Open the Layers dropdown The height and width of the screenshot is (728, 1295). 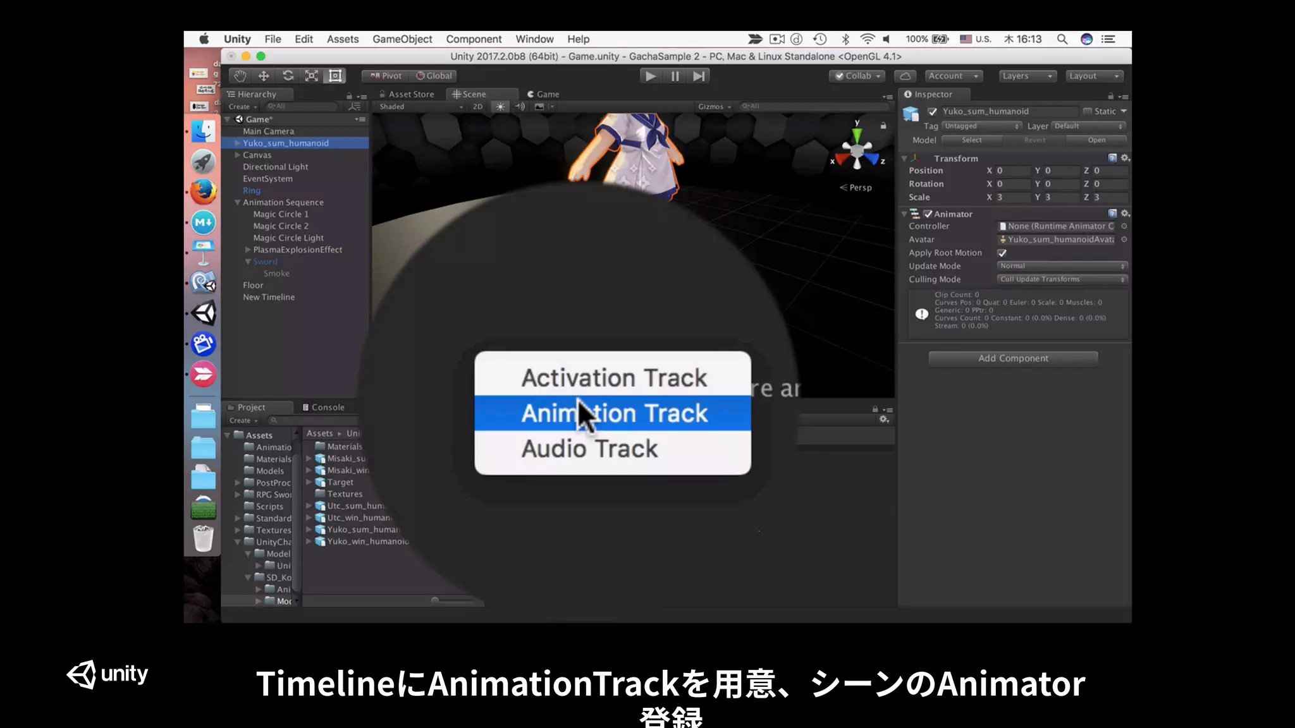pyautogui.click(x=1028, y=76)
